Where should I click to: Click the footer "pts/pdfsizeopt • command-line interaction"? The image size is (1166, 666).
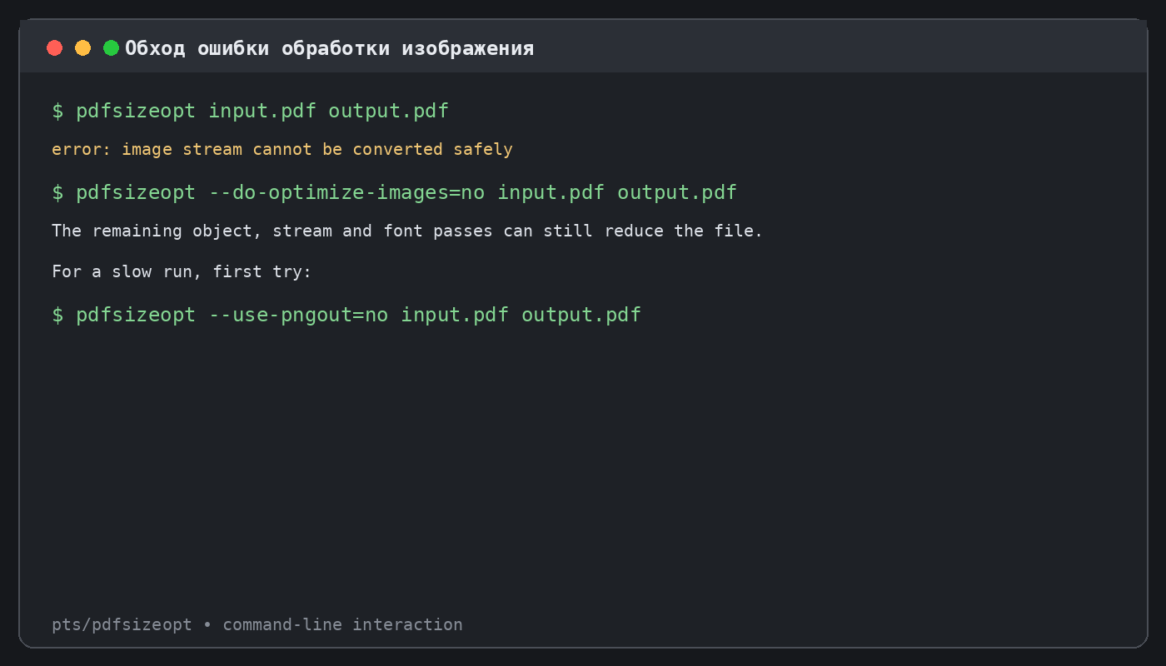257,624
